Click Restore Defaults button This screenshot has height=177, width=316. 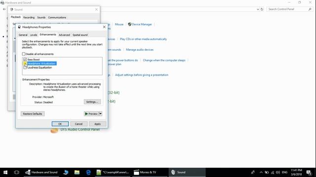click(x=33, y=114)
